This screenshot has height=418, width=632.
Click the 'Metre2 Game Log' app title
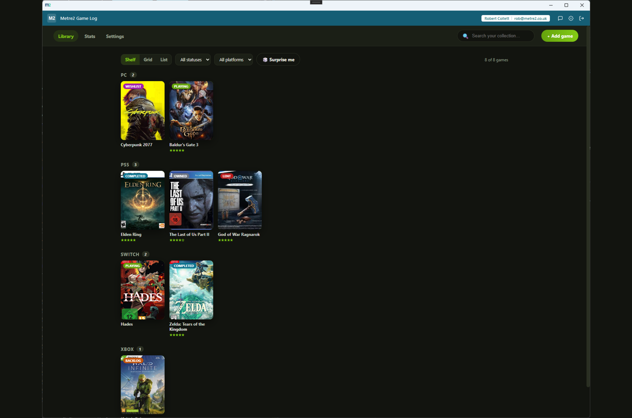pyautogui.click(x=79, y=18)
